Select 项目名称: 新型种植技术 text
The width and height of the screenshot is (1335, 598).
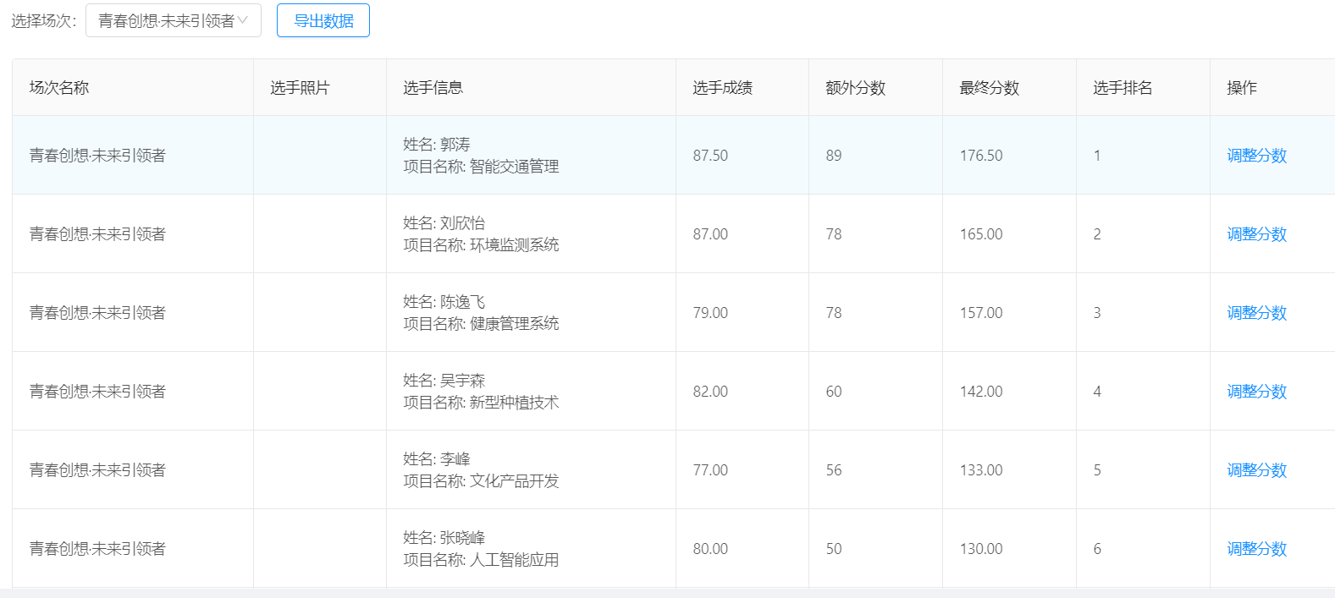pyautogui.click(x=481, y=403)
